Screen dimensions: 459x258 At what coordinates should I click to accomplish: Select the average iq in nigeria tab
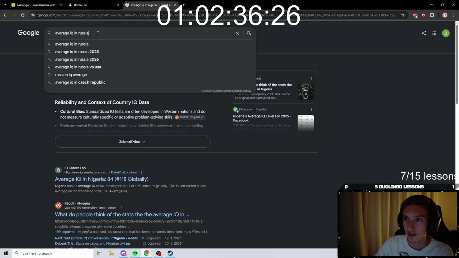(x=150, y=5)
